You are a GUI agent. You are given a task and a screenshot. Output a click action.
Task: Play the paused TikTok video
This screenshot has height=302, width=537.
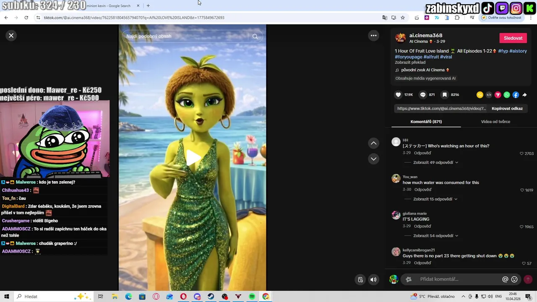click(193, 158)
